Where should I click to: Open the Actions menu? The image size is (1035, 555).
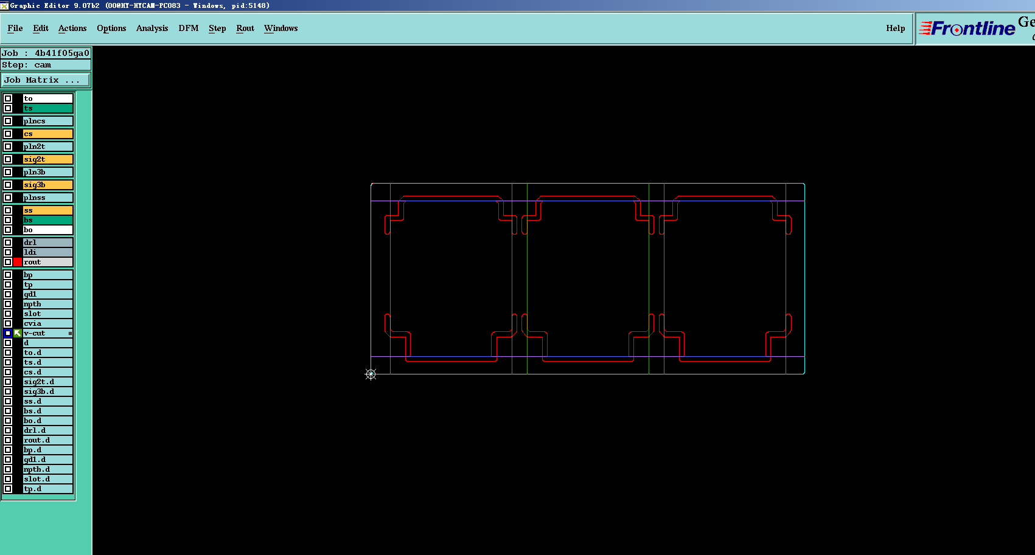tap(72, 28)
